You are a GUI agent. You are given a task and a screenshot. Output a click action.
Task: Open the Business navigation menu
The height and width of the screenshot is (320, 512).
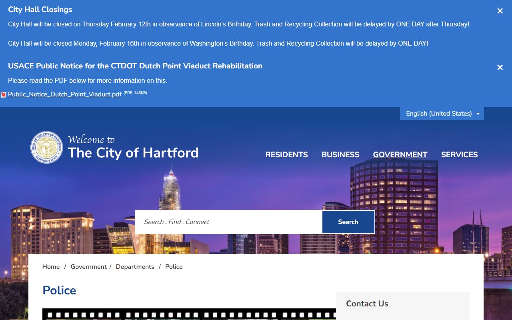340,155
